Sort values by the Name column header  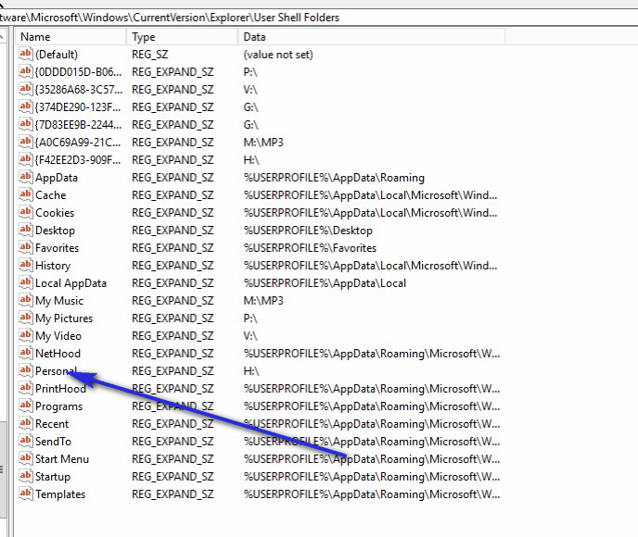[70, 37]
